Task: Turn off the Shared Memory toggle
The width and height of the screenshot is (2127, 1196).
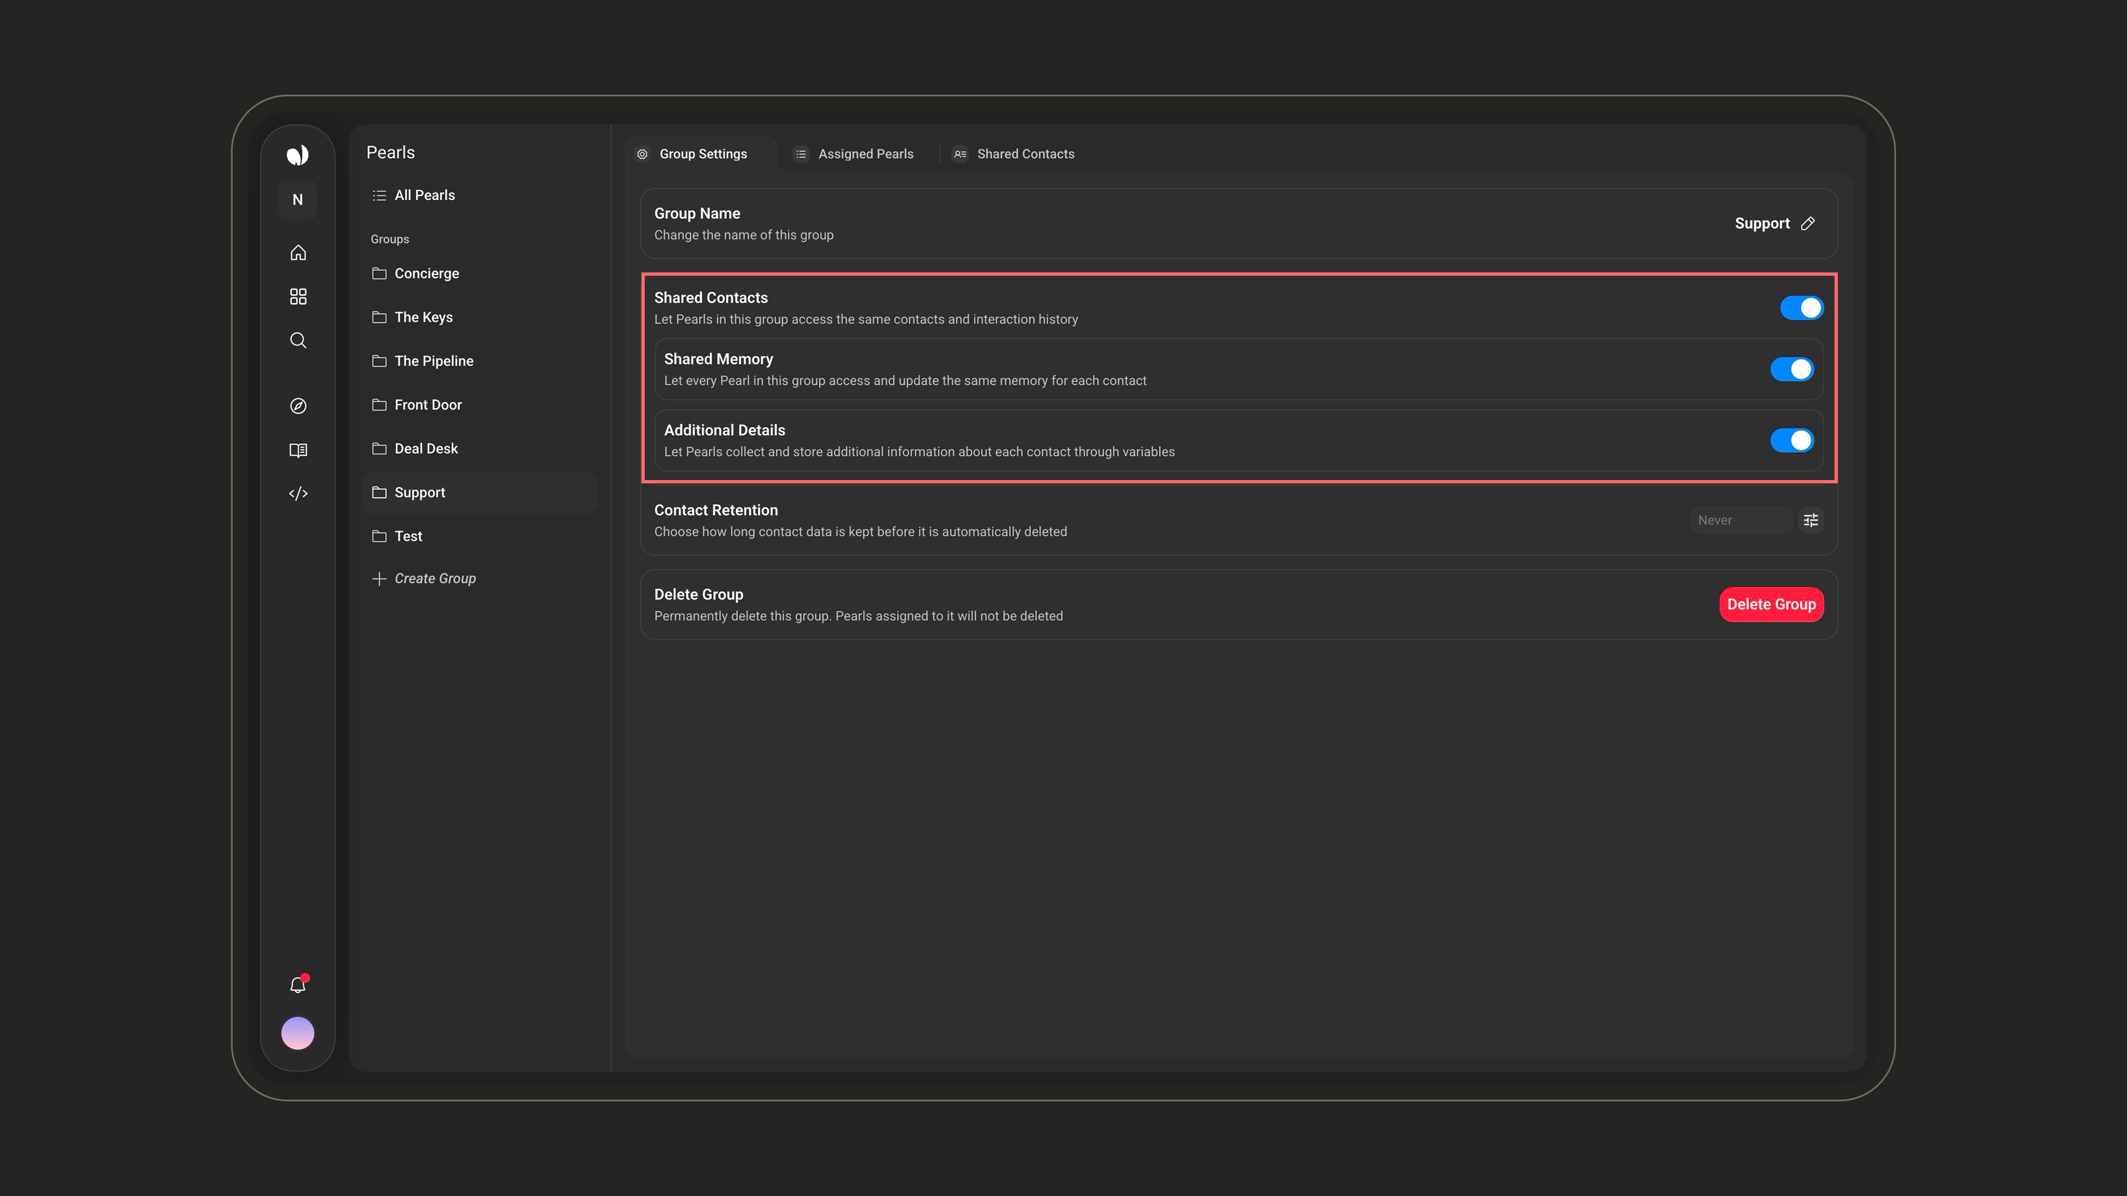Action: tap(1792, 369)
